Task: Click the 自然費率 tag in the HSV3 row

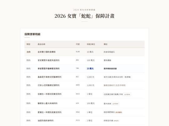Action: coord(127,94)
